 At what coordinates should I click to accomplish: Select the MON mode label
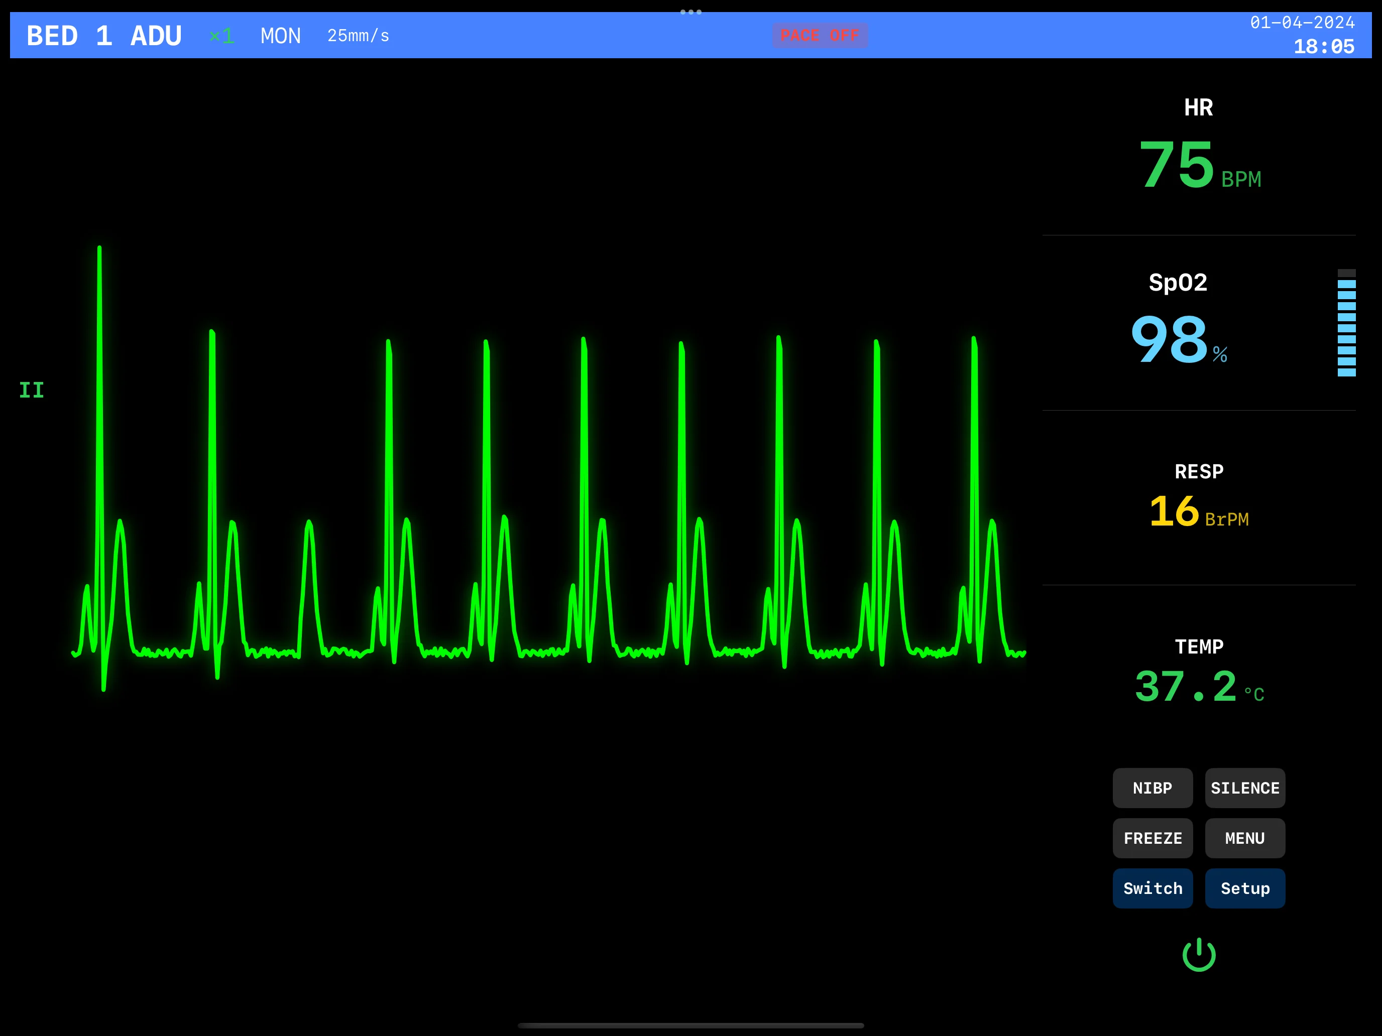coord(281,36)
